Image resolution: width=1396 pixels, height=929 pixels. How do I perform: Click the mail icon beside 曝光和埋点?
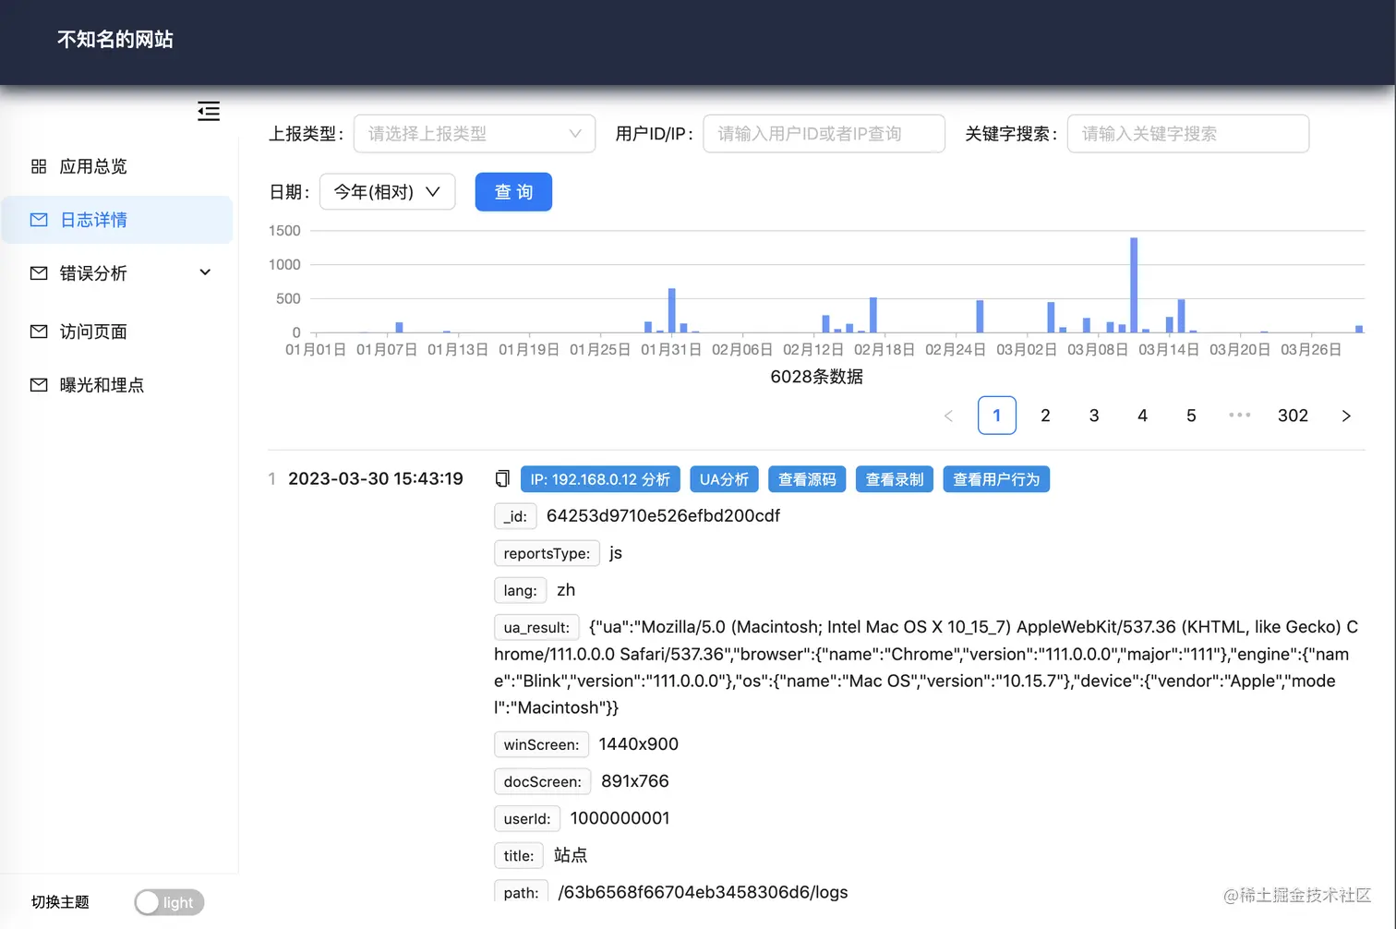pos(39,385)
